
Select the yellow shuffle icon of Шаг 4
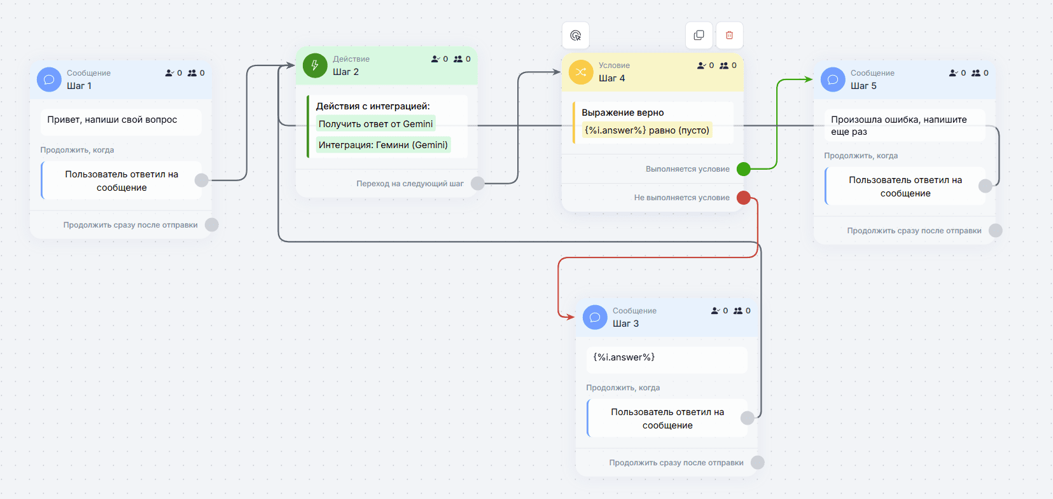click(x=581, y=72)
